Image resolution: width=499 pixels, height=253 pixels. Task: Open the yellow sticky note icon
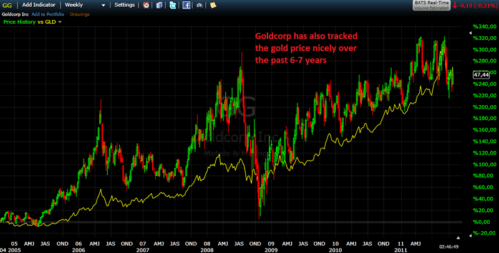(x=213, y=5)
